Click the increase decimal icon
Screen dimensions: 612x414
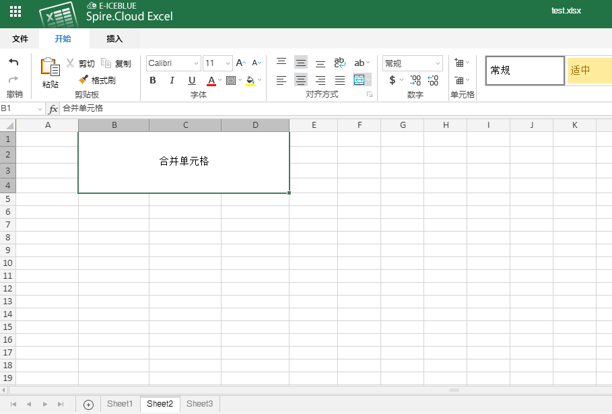pos(433,80)
